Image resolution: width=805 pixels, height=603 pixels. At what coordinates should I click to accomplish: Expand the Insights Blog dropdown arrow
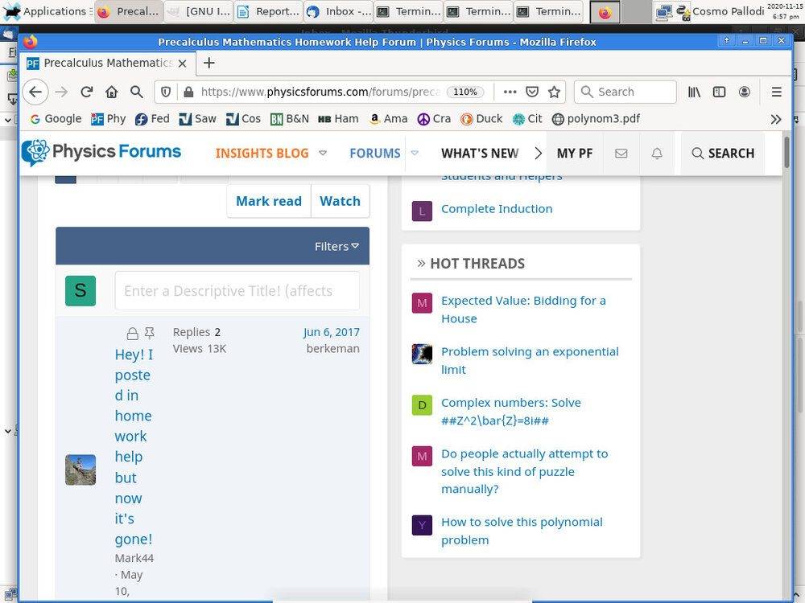tap(323, 153)
